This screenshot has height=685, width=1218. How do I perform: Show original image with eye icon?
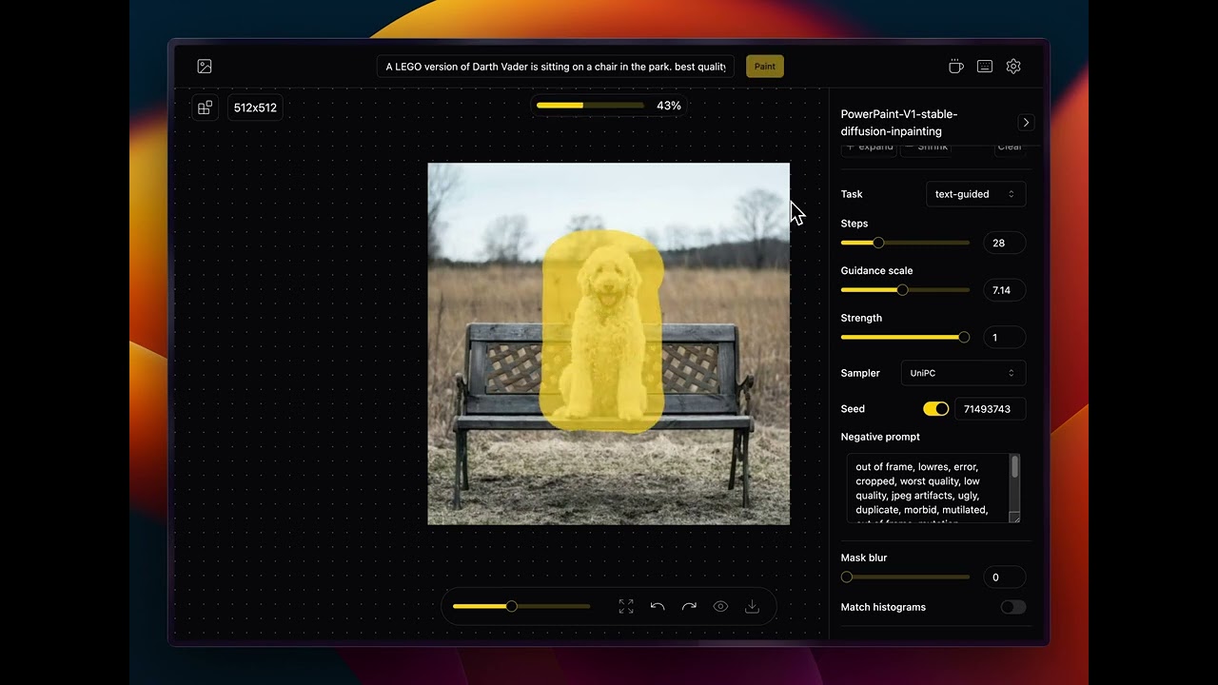[720, 606]
